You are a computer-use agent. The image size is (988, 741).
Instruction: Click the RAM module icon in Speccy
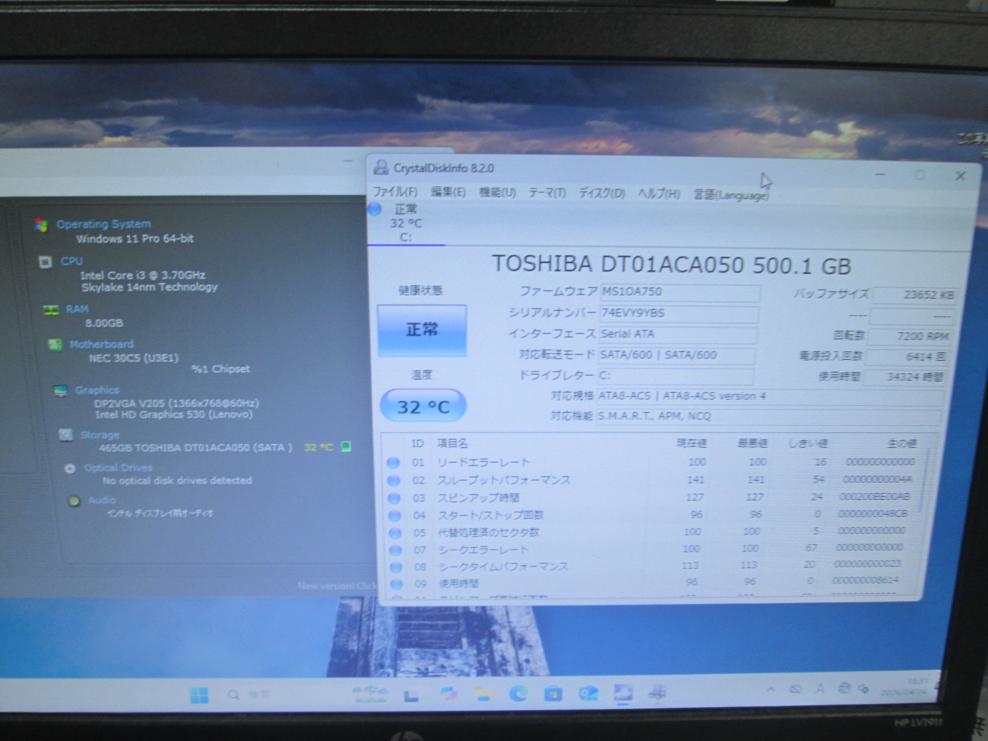[51, 309]
